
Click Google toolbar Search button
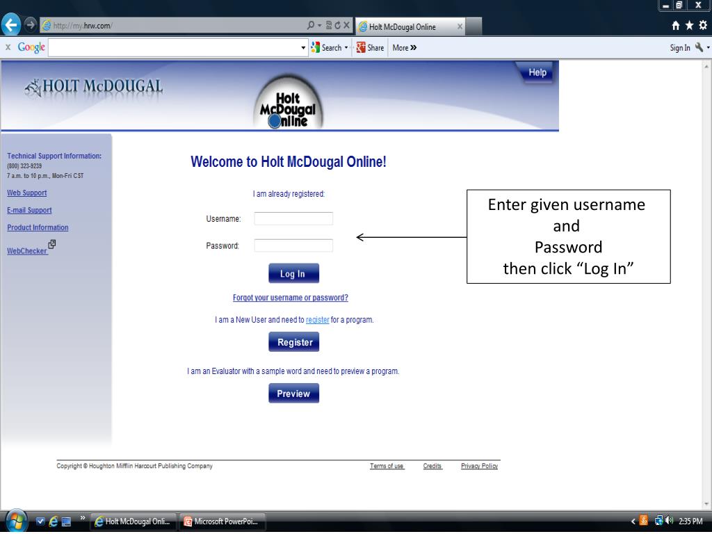pyautogui.click(x=326, y=48)
